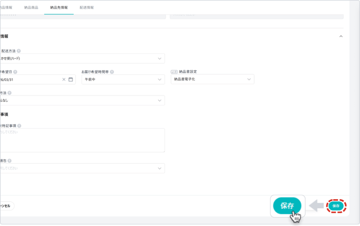Click the small 保存 button circled in red
The width and height of the screenshot is (360, 226).
[x=336, y=206]
